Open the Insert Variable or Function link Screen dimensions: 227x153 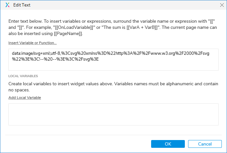point(33,43)
